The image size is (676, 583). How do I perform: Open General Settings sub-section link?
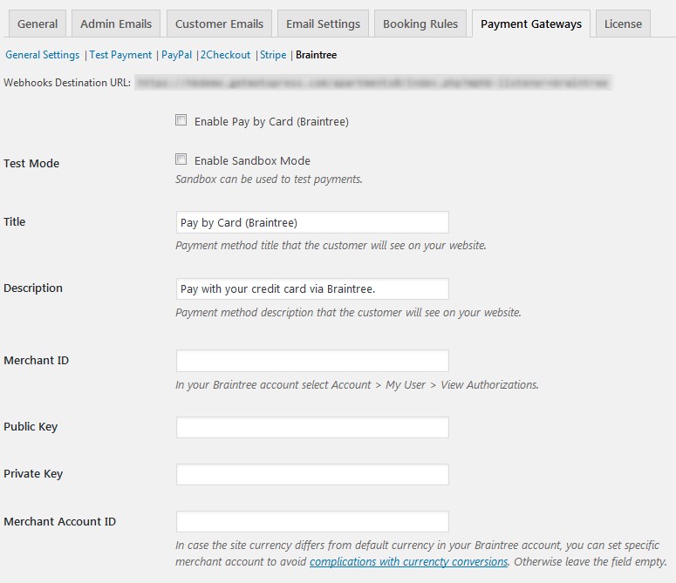coord(42,55)
